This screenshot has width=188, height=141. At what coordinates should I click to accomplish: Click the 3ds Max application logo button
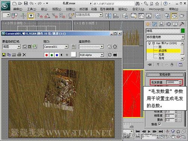pyautogui.click(x=5, y=6)
